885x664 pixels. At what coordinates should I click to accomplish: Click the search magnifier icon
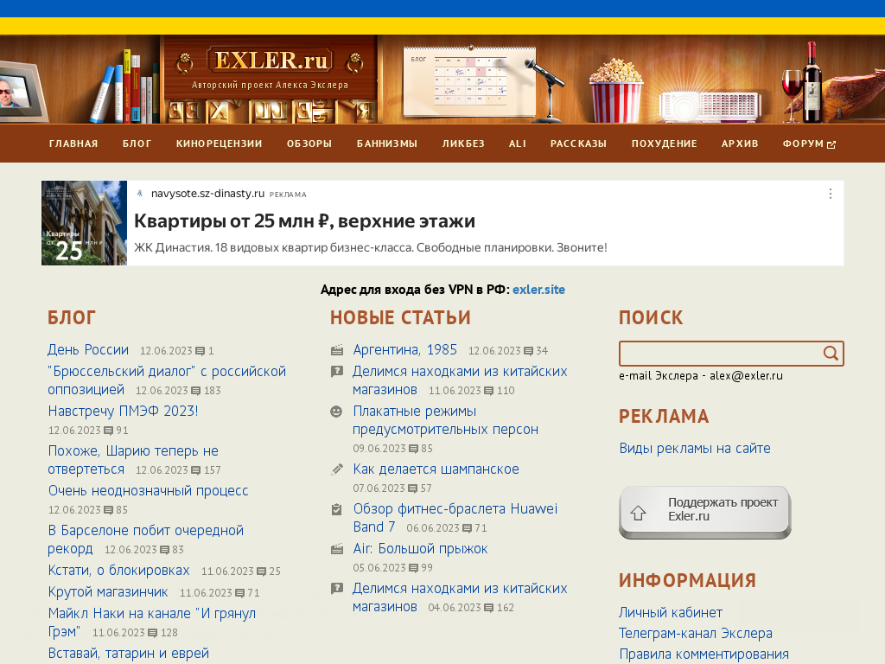point(830,354)
